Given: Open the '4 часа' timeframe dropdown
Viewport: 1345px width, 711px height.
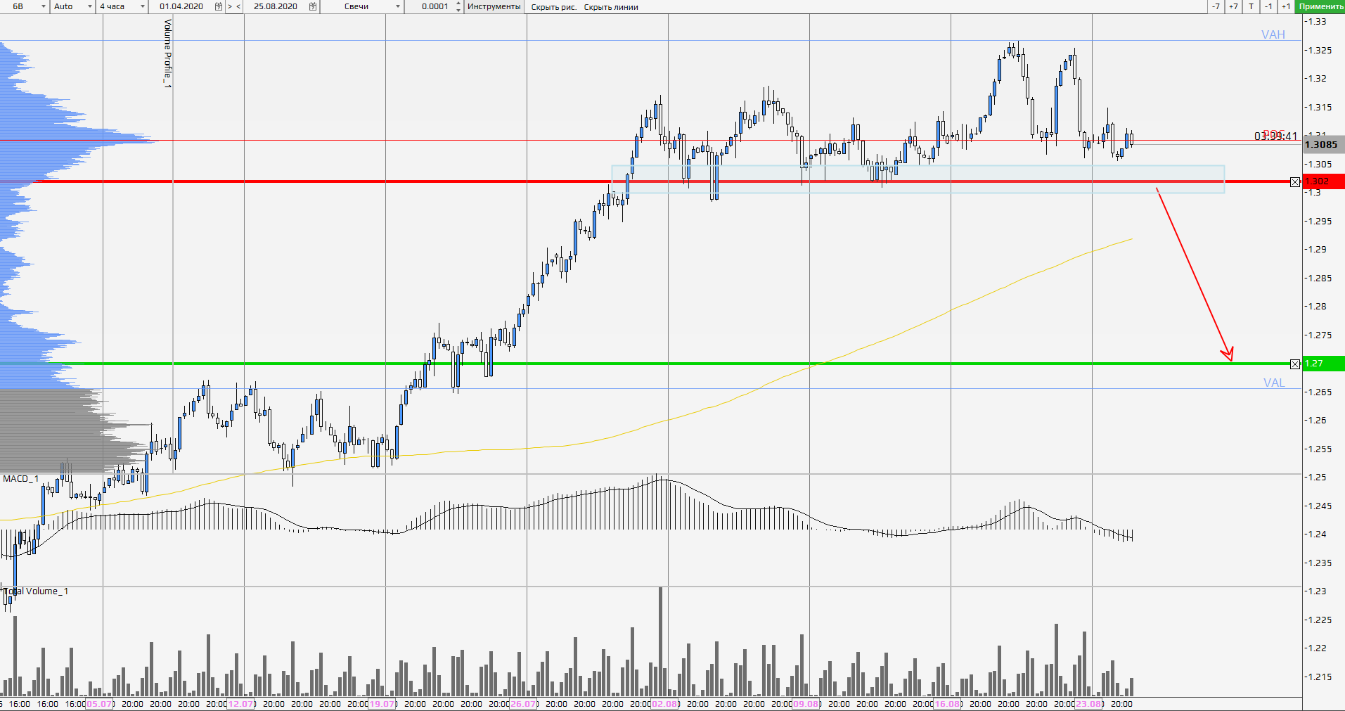Looking at the screenshot, I should point(143,6).
